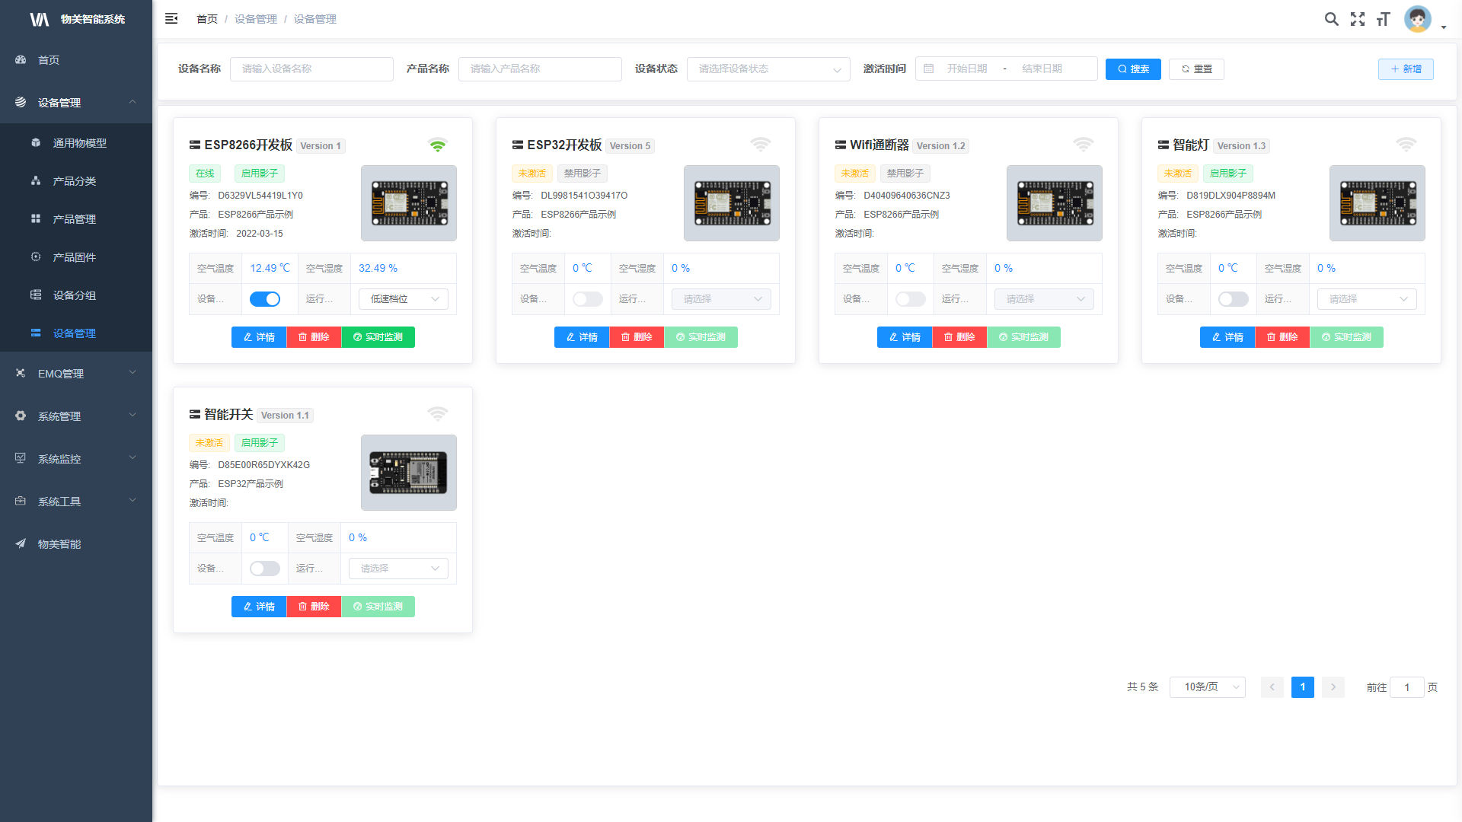This screenshot has height=822, width=1462.
Task: Open the 设备状态 select dropdown
Action: point(768,69)
